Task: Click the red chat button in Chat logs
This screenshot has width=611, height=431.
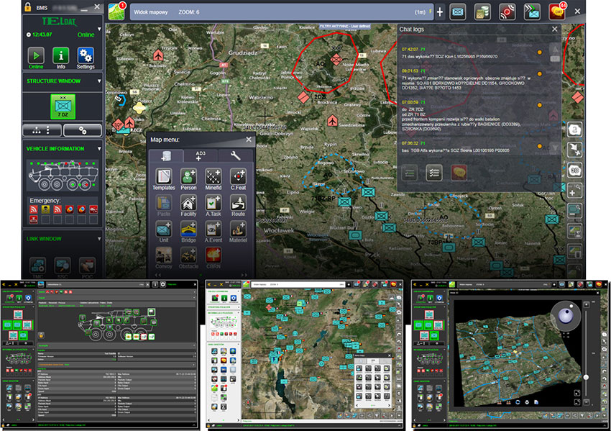Action: coord(459,173)
